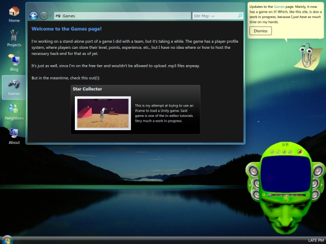Viewport: 326px width, 244px height.
Task: Click the 'Welcome to the Games page!' heading
Action: 66,29
